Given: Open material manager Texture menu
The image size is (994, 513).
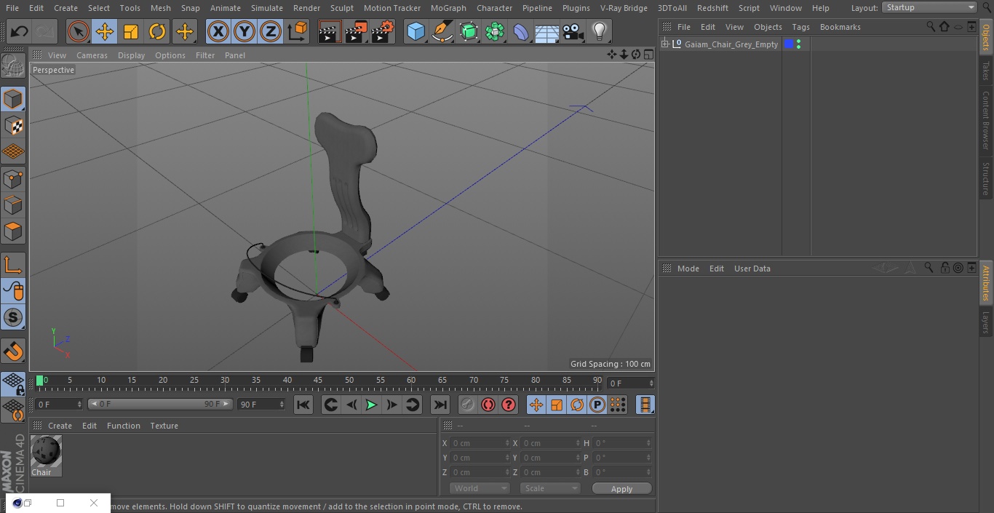Looking at the screenshot, I should pyautogui.click(x=164, y=426).
